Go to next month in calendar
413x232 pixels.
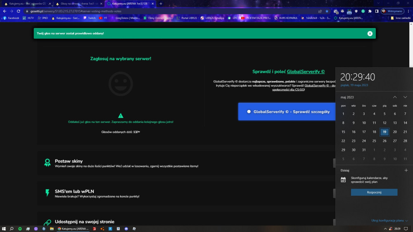[405, 97]
